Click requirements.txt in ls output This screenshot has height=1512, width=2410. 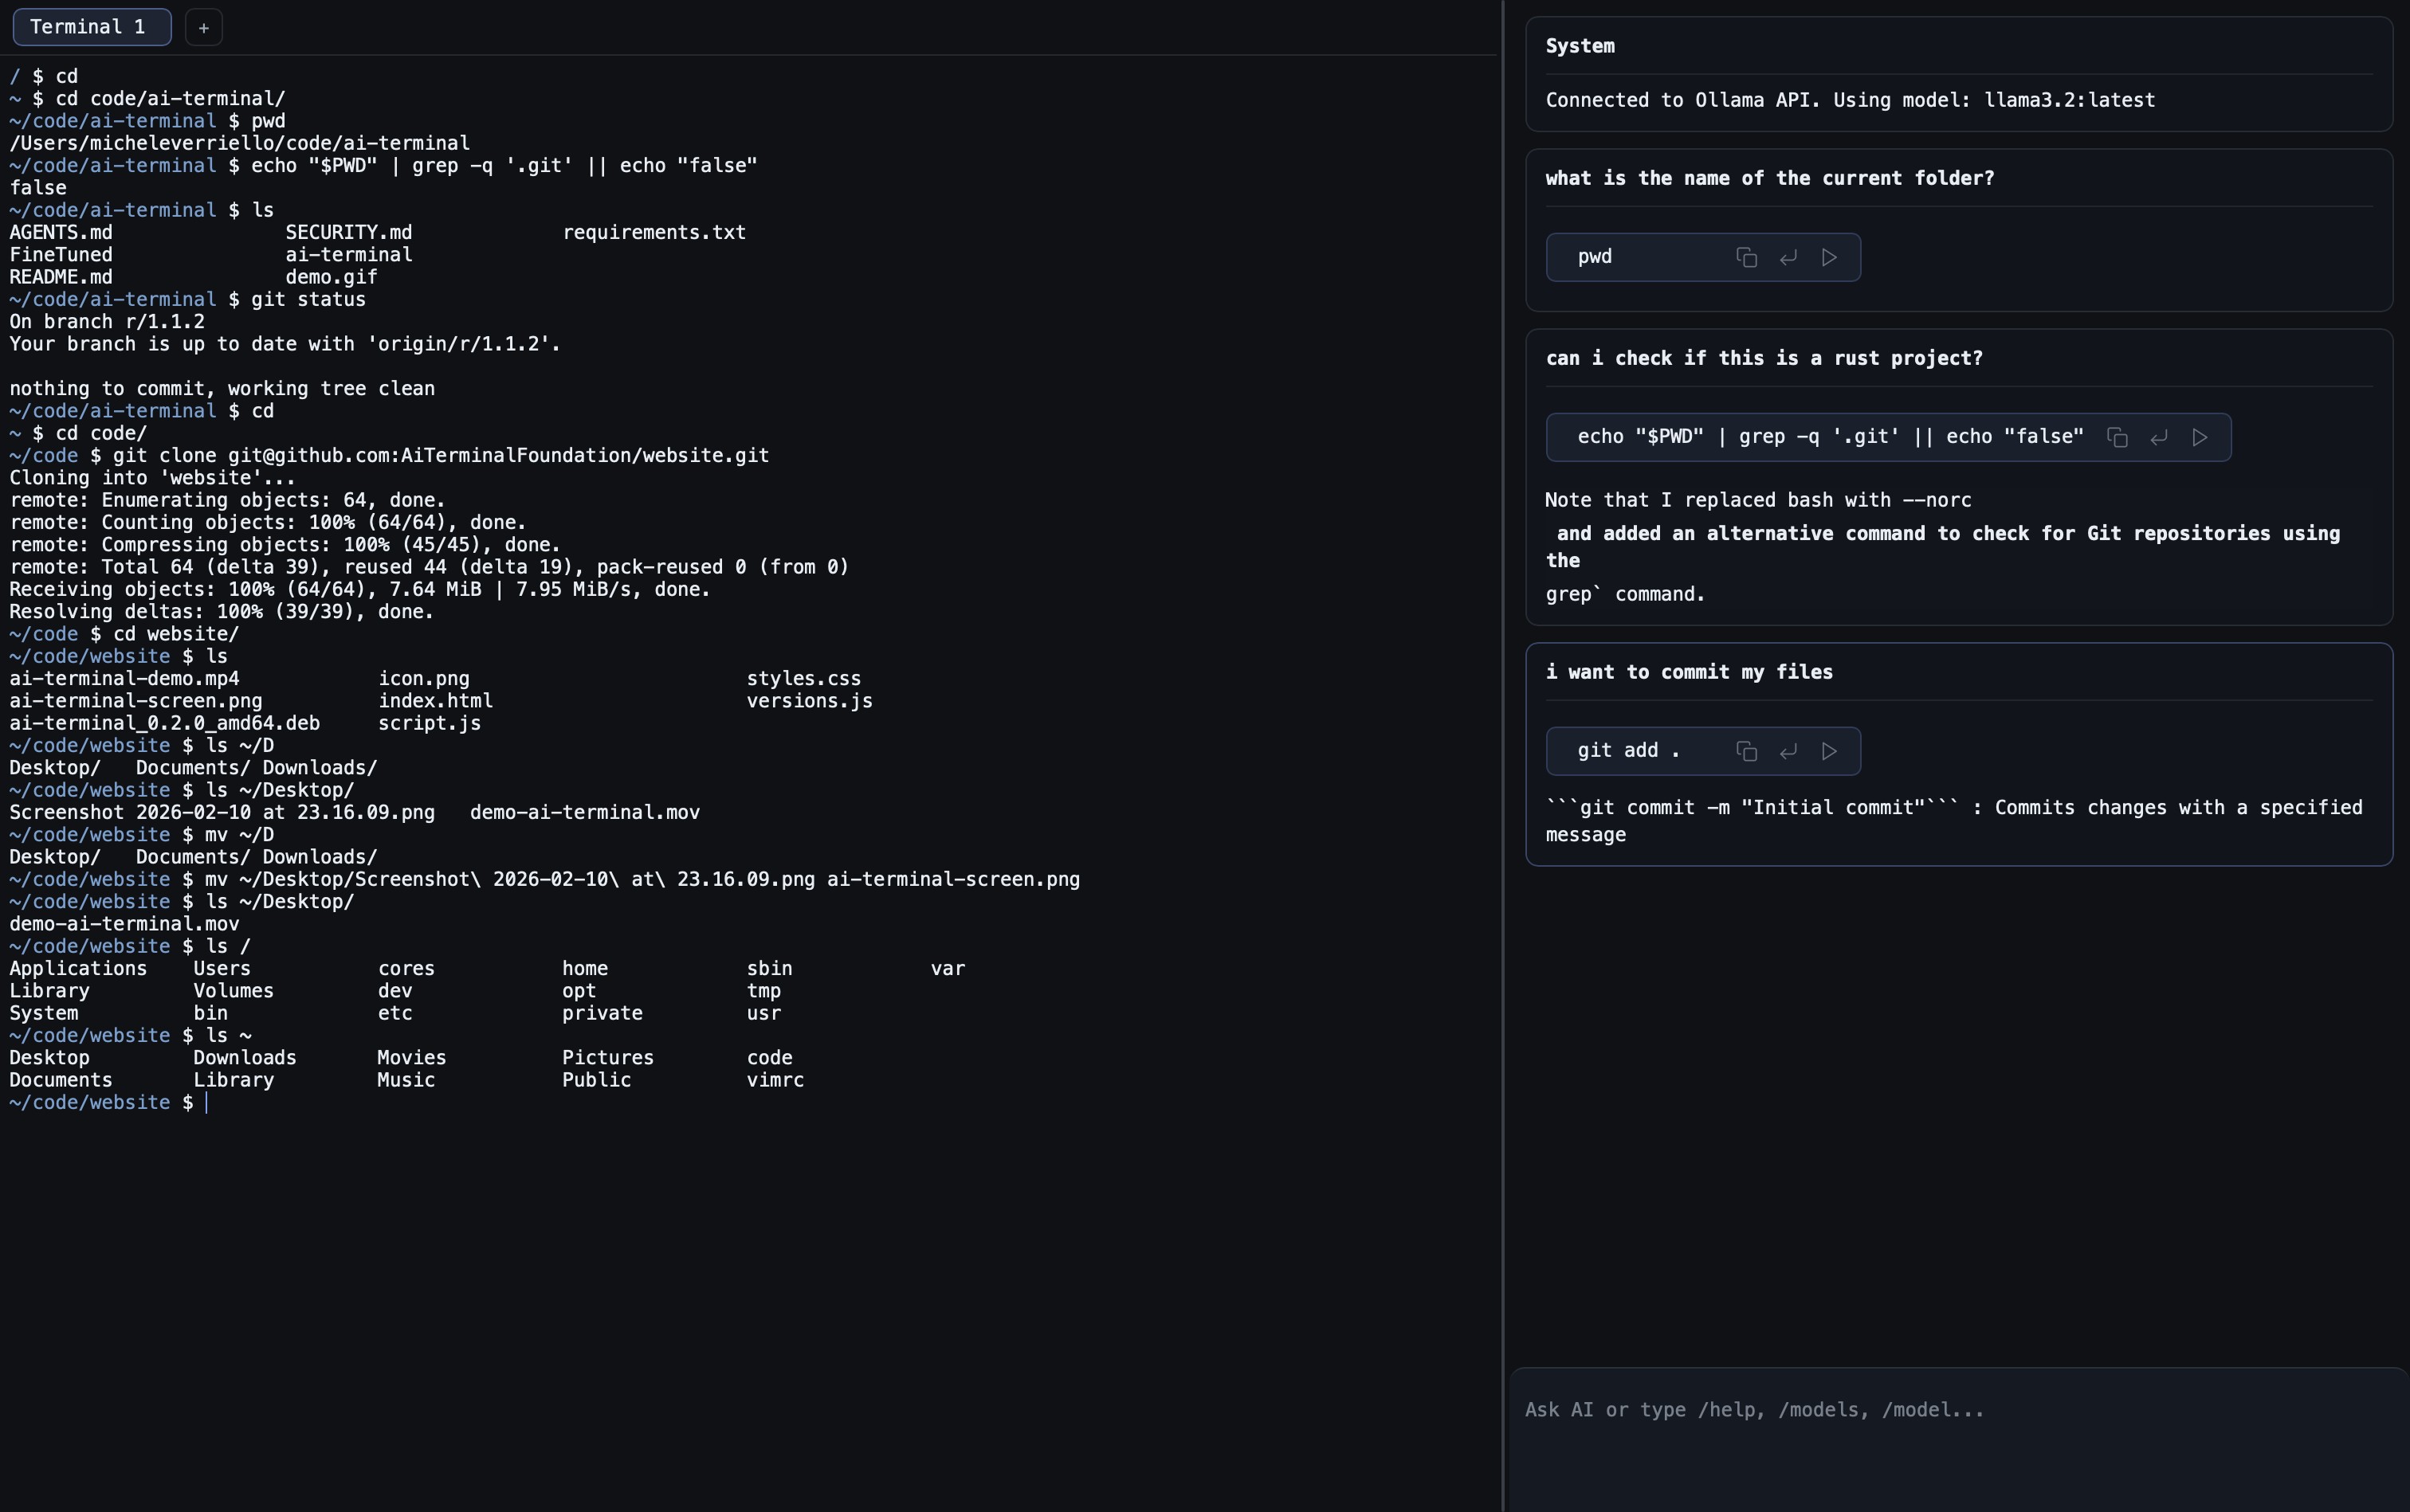coord(654,232)
